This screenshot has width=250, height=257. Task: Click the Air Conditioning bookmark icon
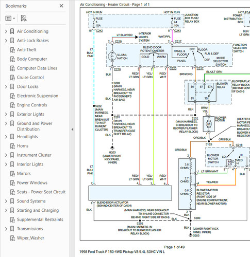pos(12,31)
